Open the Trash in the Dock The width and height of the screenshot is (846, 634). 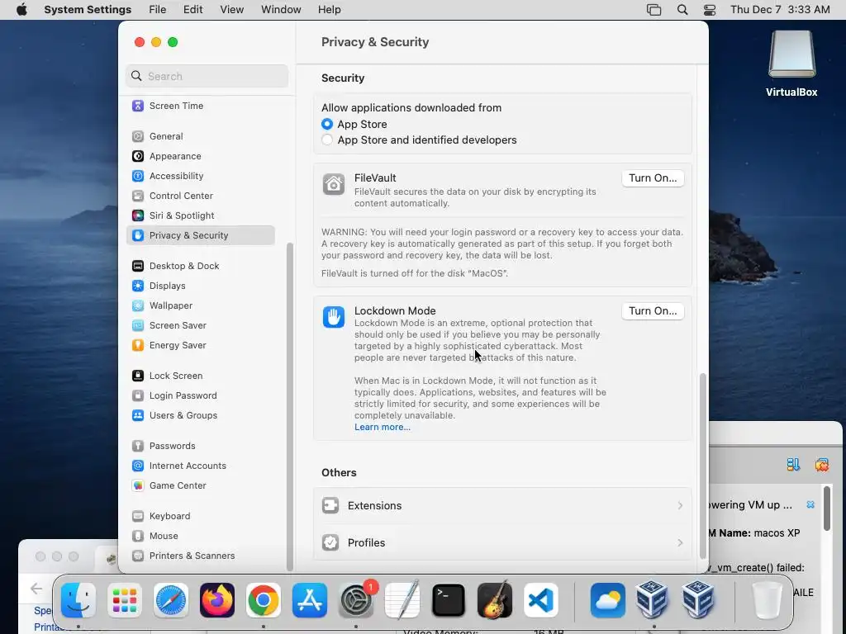(767, 600)
